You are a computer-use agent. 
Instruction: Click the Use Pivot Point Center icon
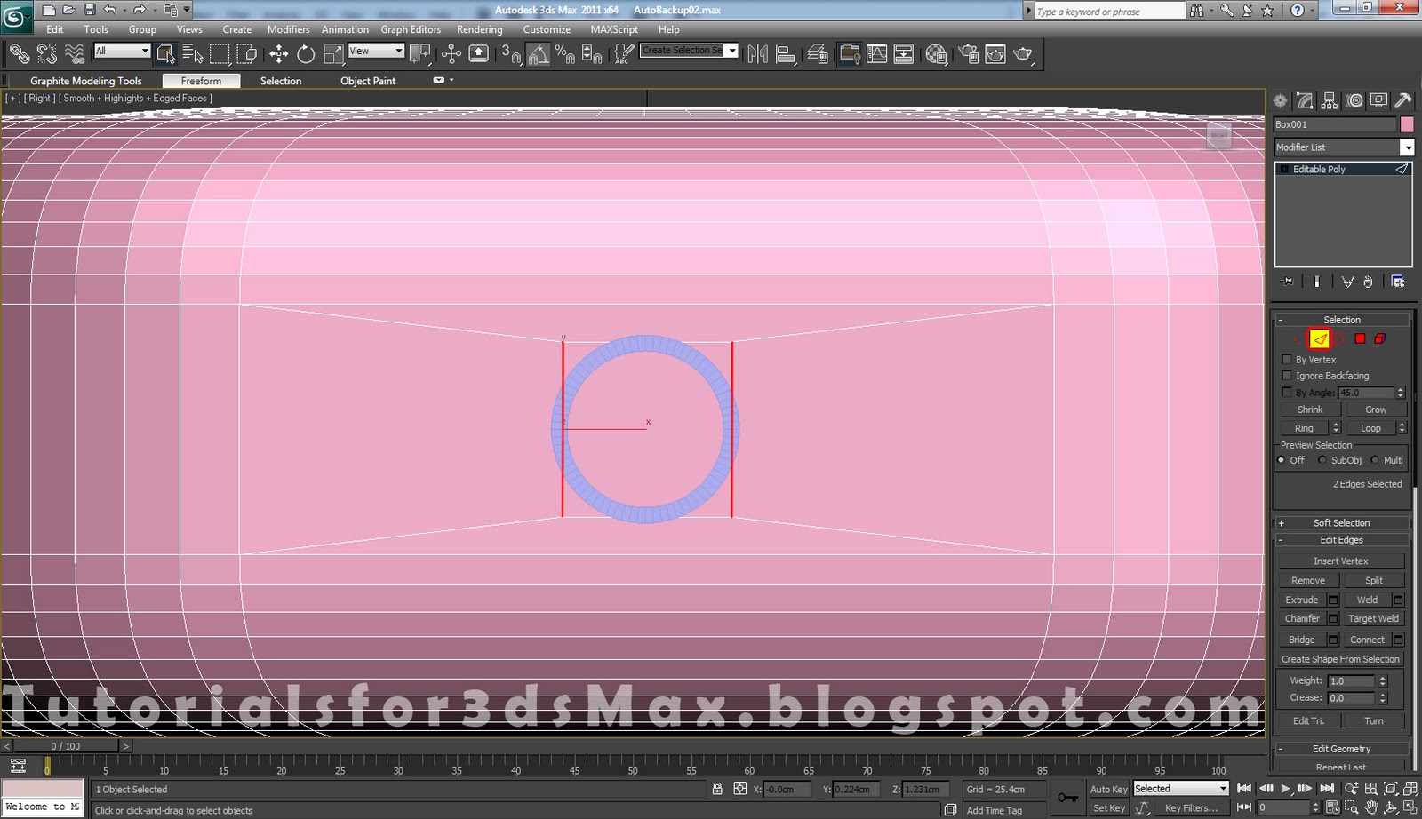coord(419,53)
